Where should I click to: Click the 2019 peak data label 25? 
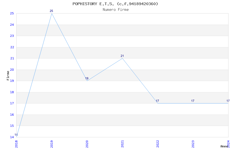[51, 11]
